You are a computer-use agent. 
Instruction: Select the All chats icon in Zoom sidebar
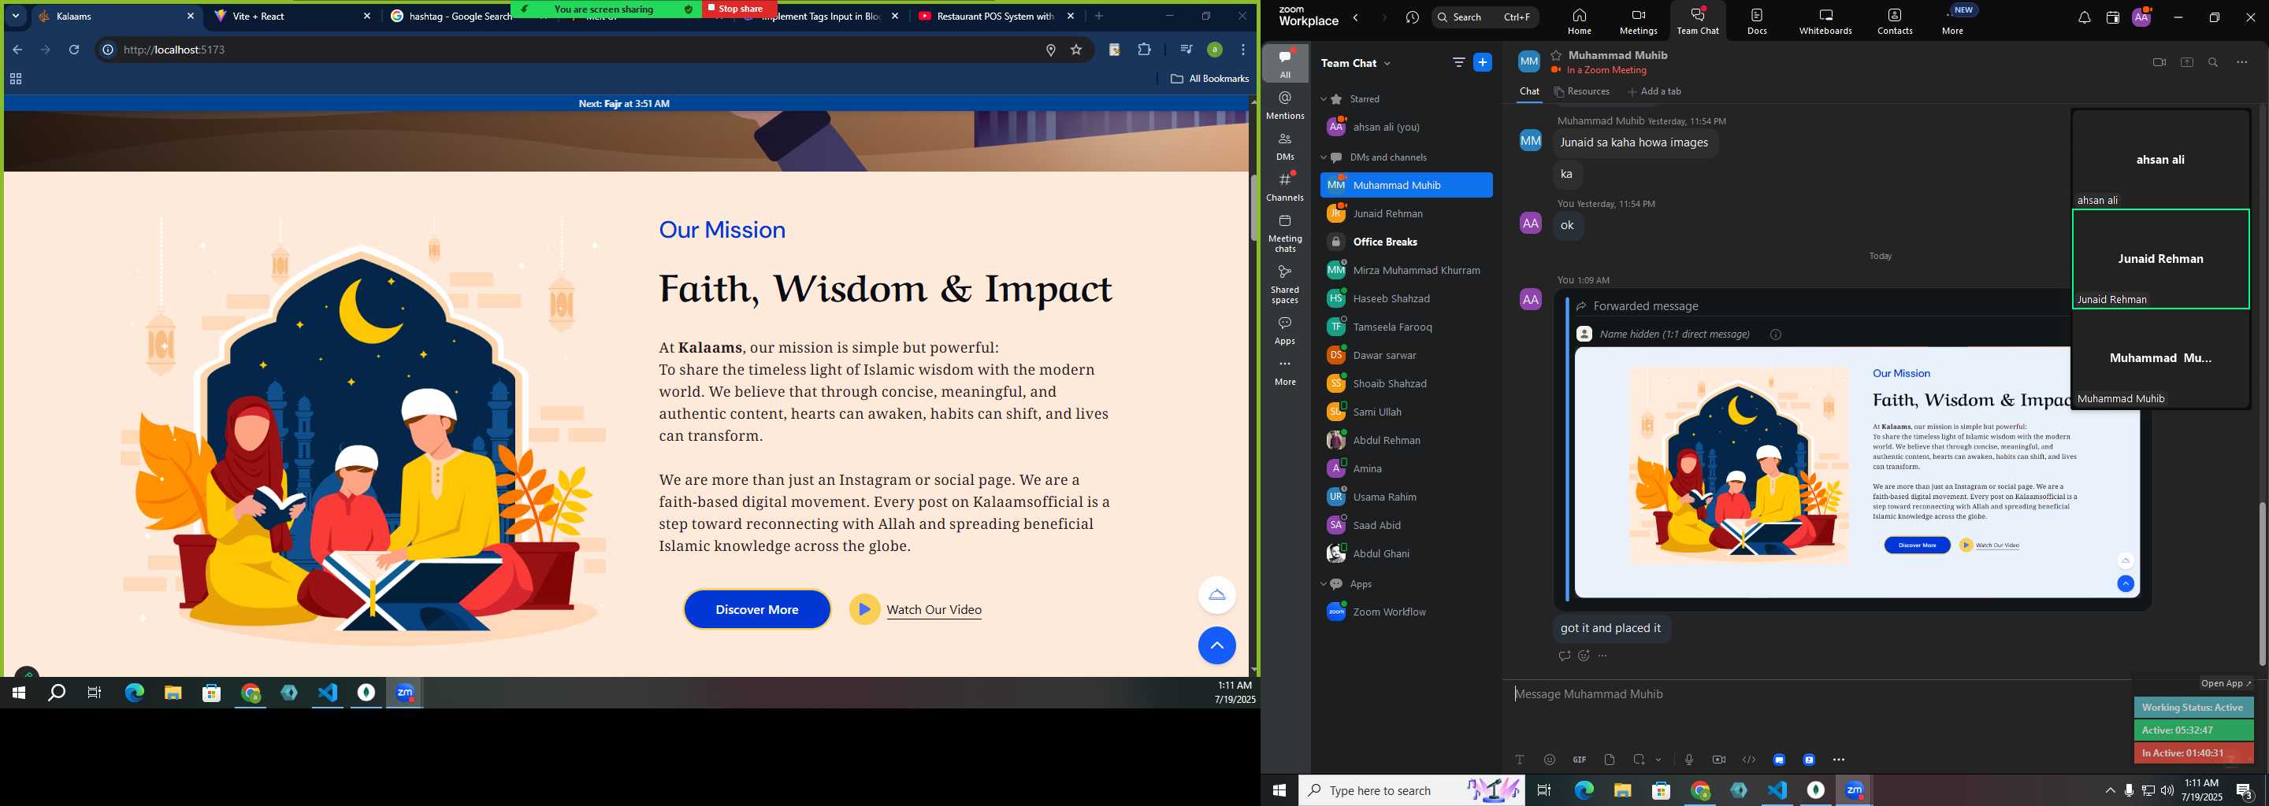(x=1285, y=63)
